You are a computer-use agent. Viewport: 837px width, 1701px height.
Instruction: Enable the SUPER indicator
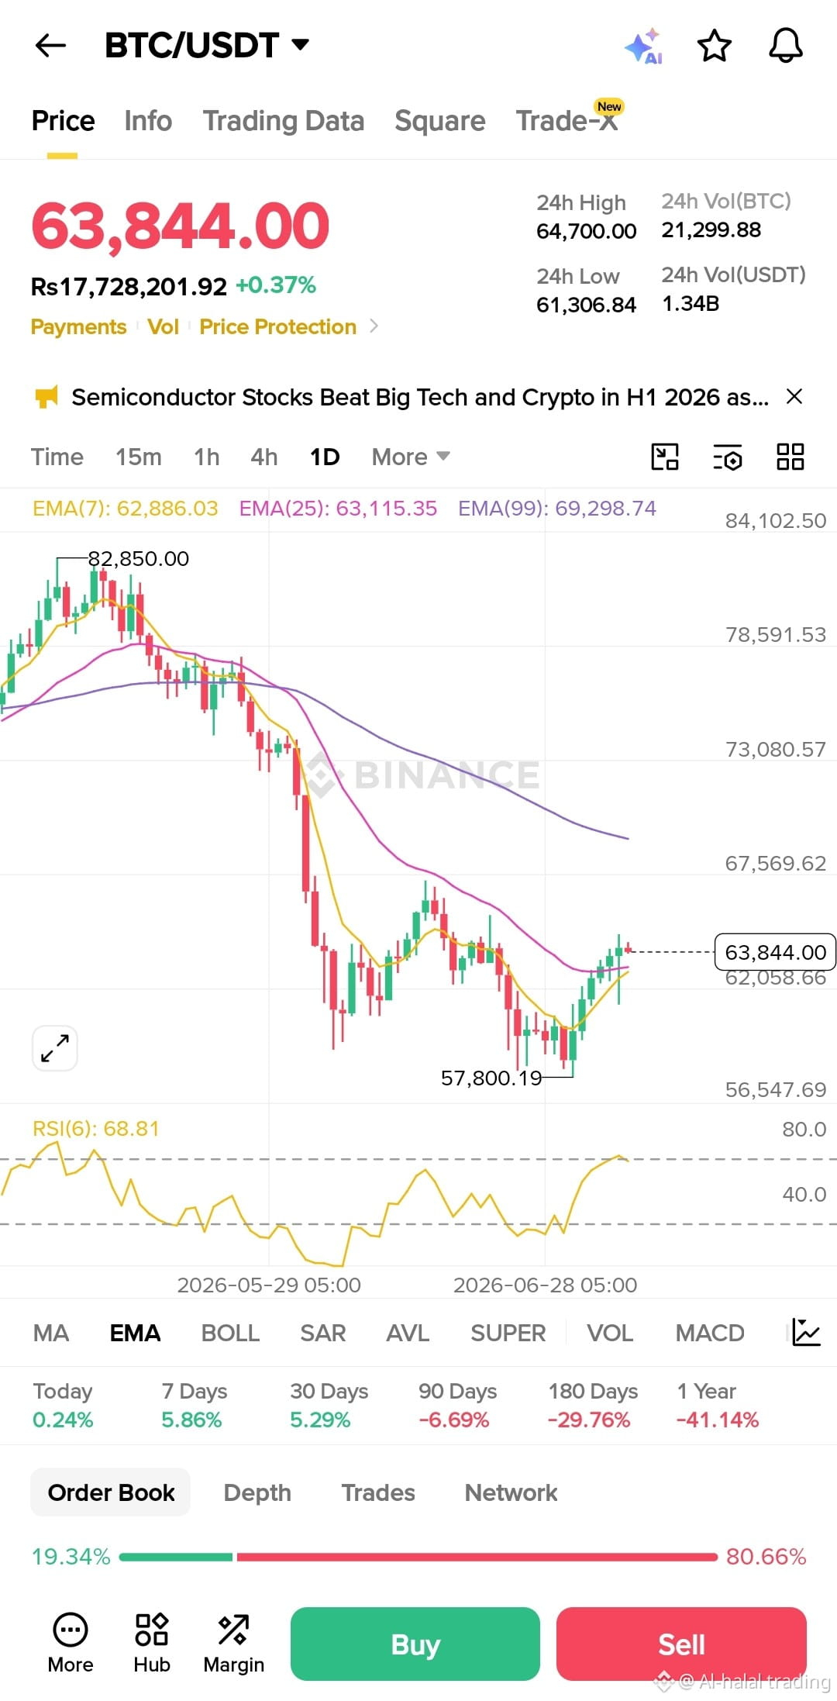(x=508, y=1333)
